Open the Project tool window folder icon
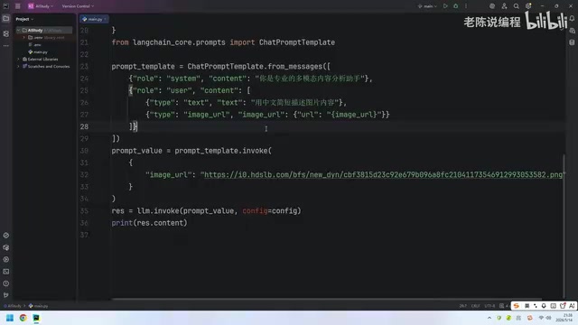 tap(6, 18)
